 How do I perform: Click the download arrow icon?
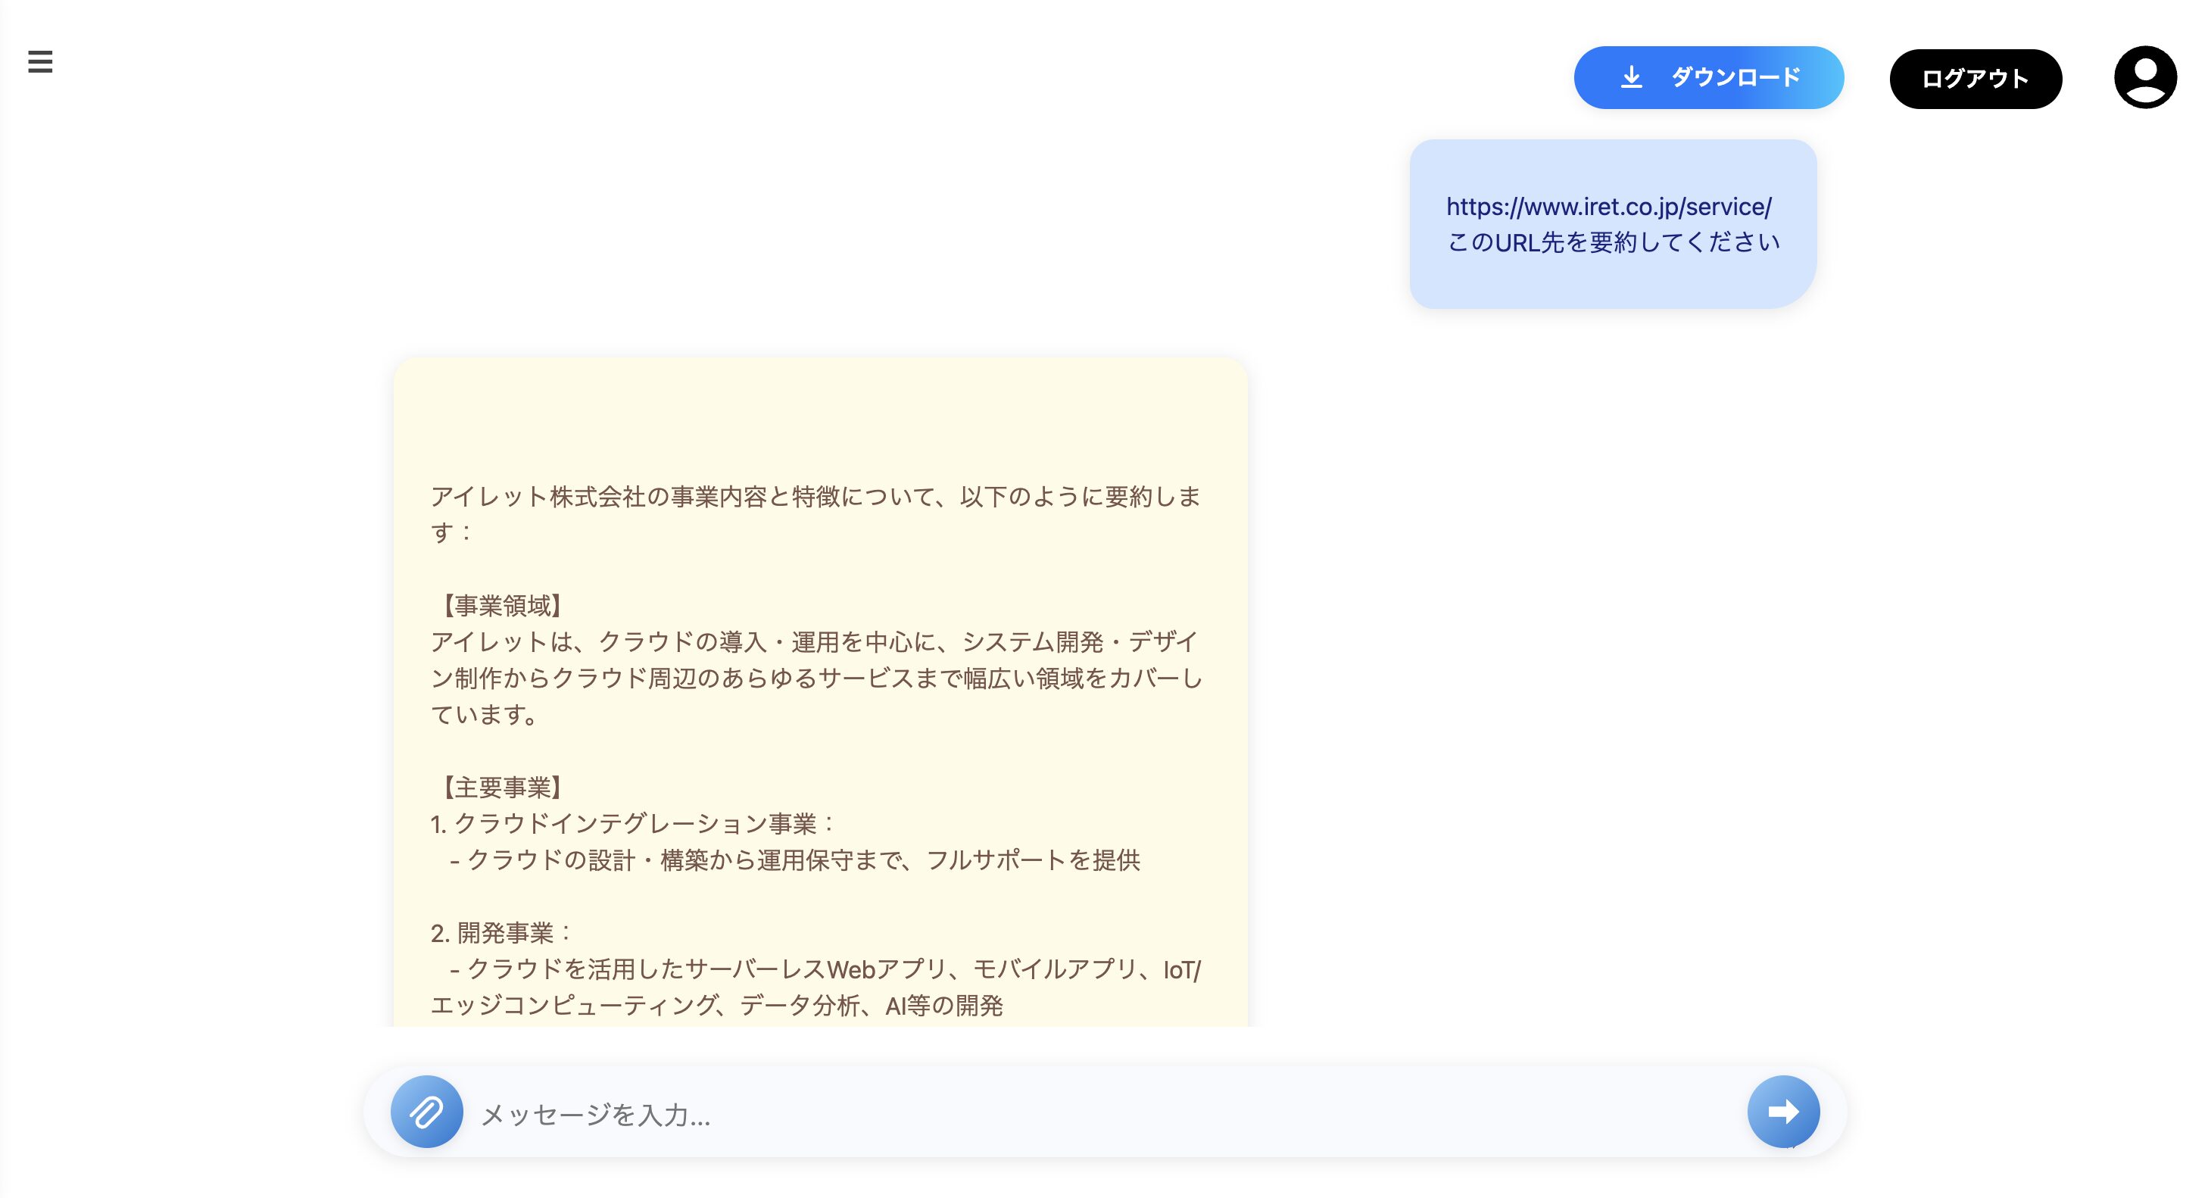[1631, 77]
